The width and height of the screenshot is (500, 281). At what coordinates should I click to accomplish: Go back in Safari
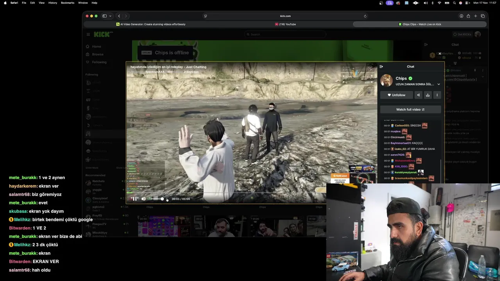[119, 16]
